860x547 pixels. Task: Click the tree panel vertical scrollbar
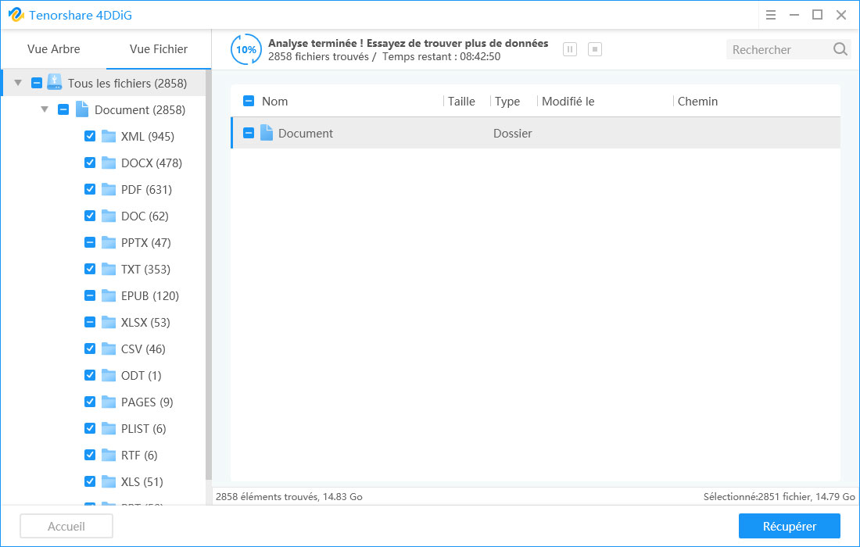pyautogui.click(x=209, y=274)
